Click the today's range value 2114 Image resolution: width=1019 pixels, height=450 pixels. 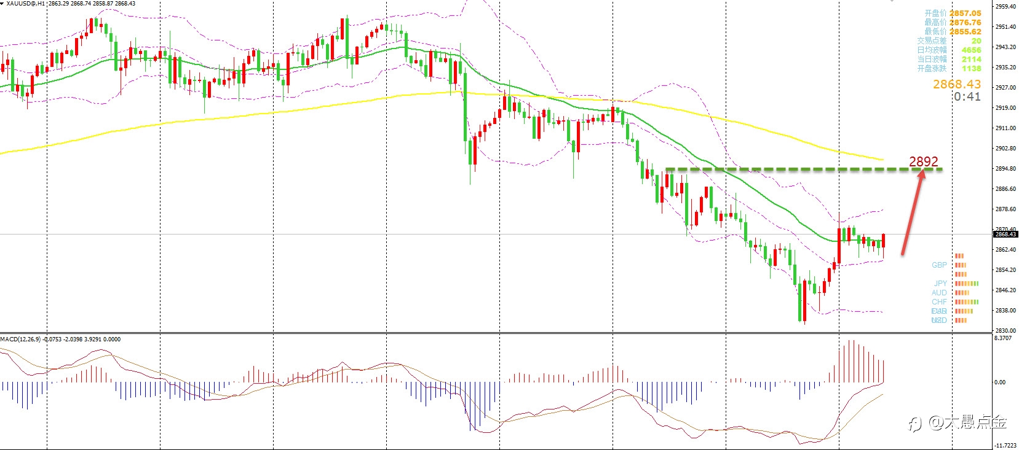click(x=972, y=59)
